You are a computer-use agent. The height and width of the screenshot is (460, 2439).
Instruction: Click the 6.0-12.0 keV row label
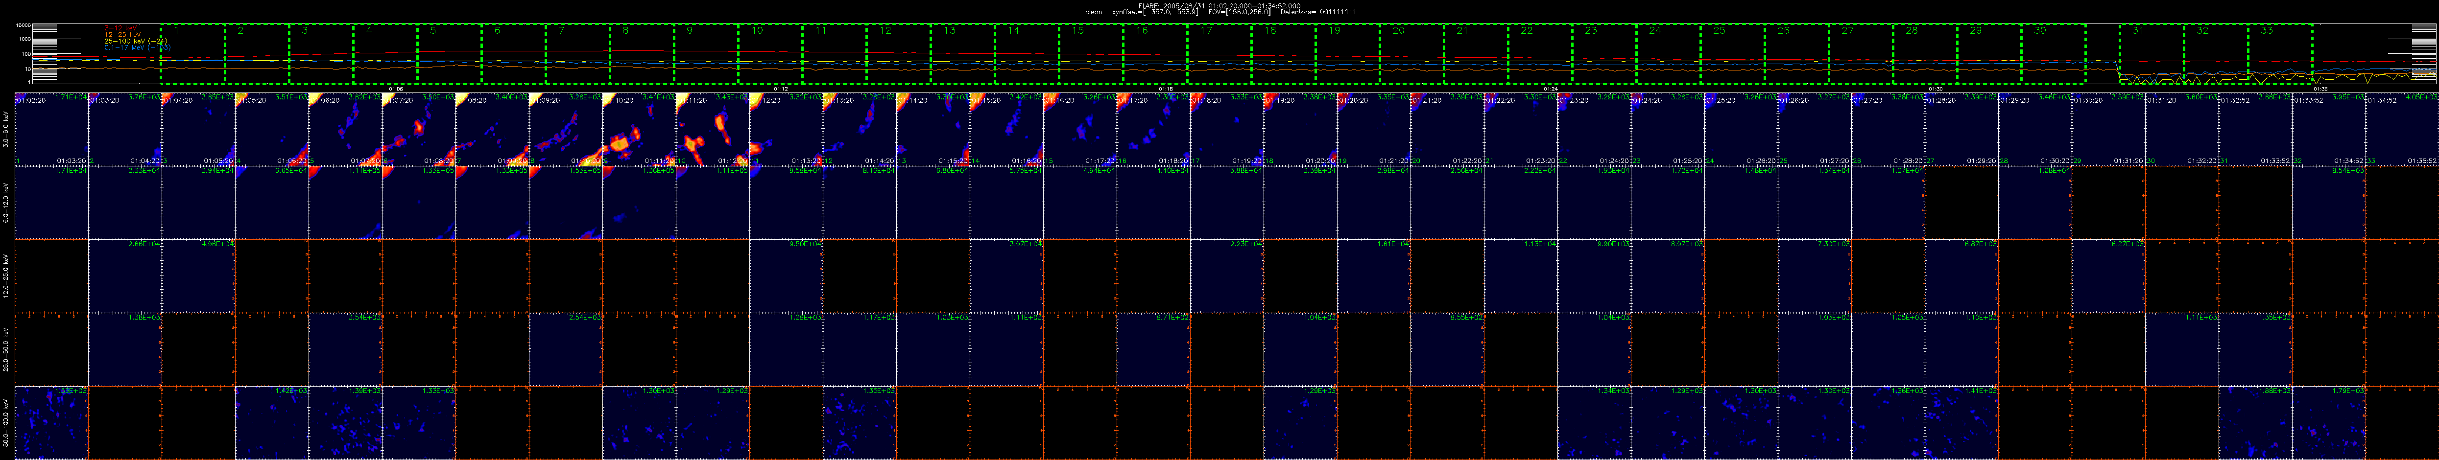[x=7, y=203]
